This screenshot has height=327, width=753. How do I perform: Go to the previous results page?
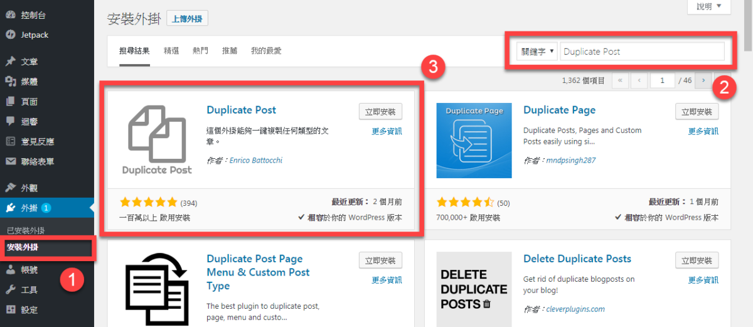click(x=639, y=80)
